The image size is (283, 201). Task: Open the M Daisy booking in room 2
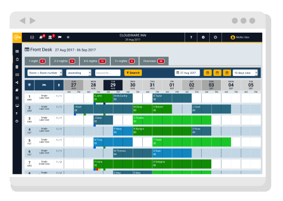point(143,109)
